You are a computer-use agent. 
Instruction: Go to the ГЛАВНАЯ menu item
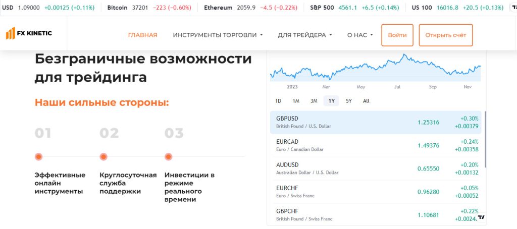coord(143,35)
